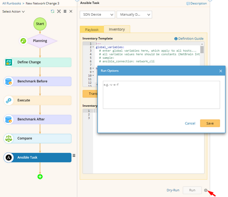This screenshot has width=228, height=197.
Task: Click the Execute gears icon
Action: tap(9, 101)
